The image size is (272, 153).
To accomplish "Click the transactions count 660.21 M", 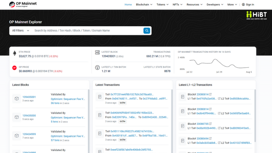I will pos(152,56).
